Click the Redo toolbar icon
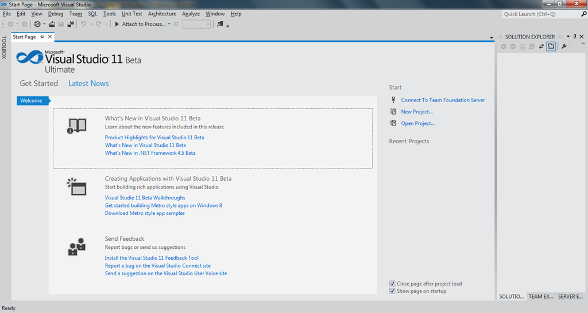This screenshot has height=313, width=588. (x=99, y=24)
